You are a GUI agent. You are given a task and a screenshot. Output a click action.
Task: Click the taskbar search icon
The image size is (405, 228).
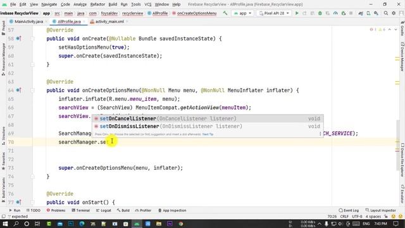[16, 224]
